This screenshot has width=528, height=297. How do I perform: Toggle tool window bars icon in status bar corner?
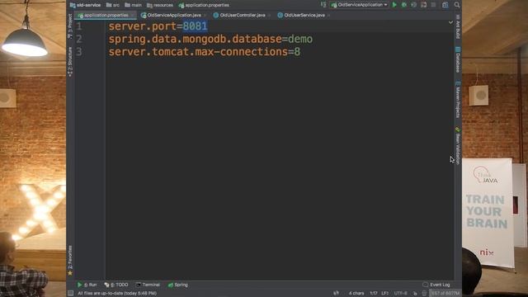click(x=70, y=294)
